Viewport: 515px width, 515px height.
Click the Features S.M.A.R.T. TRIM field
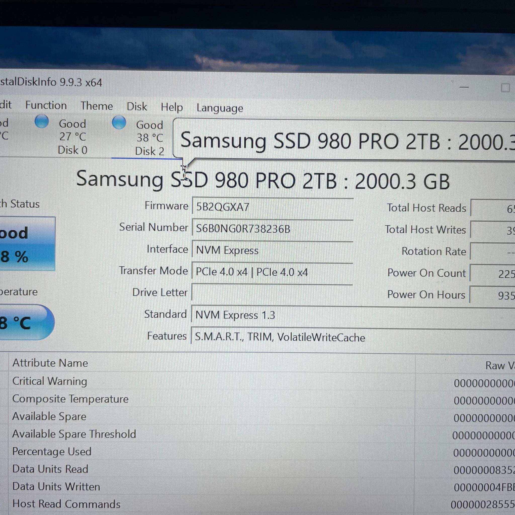click(353, 337)
